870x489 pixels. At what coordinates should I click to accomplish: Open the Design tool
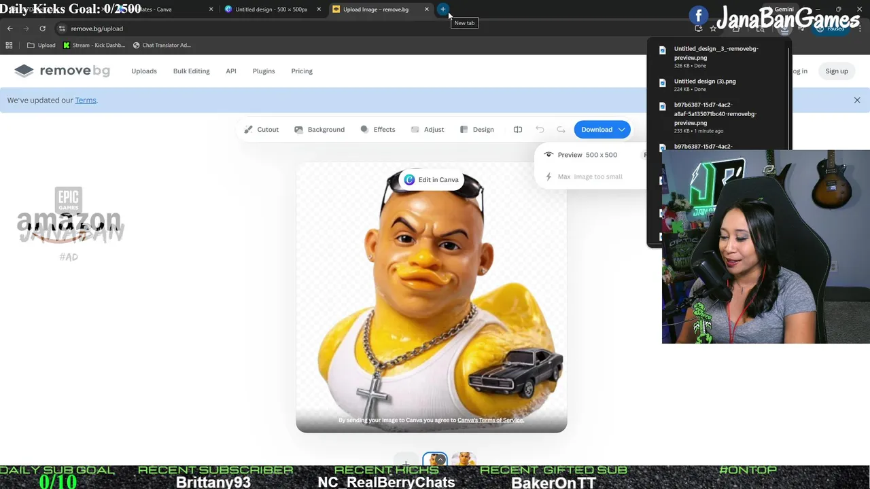477,129
